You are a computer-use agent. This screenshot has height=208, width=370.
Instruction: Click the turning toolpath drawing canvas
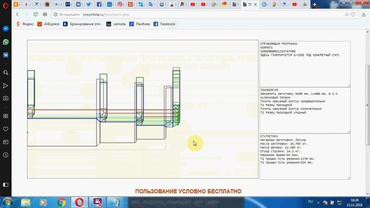point(143,109)
